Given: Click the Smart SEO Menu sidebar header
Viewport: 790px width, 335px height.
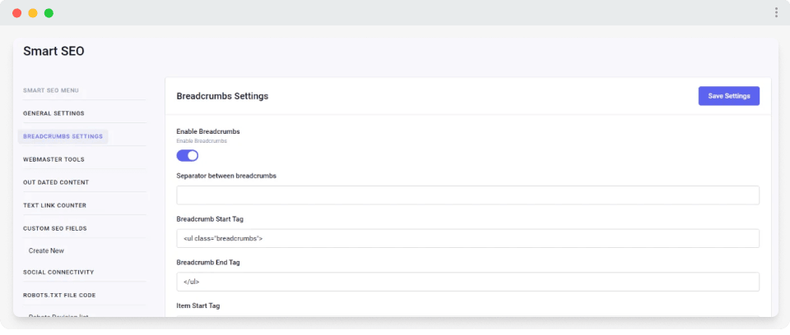Looking at the screenshot, I should (51, 90).
